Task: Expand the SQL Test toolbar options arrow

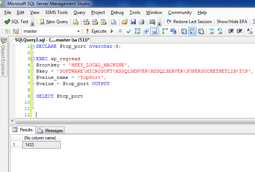Action: click(x=32, y=23)
